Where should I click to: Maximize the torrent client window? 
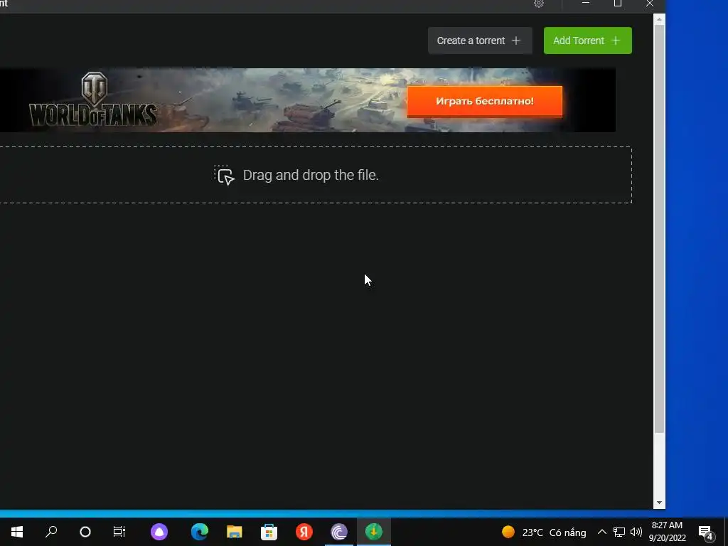[x=618, y=4]
